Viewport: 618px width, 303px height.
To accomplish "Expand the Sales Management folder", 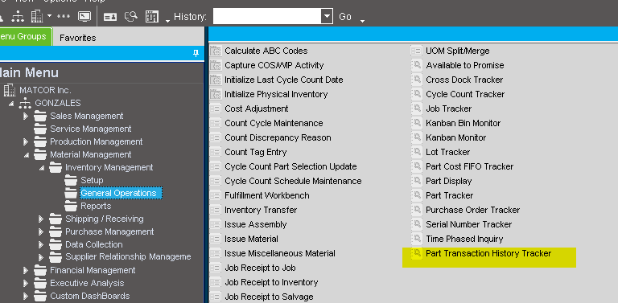I will tap(26, 116).
